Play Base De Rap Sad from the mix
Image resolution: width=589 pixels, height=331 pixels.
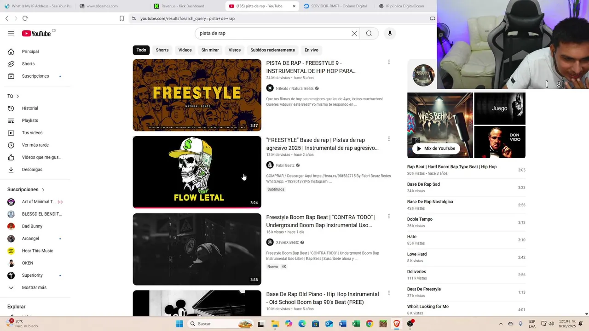coord(466,188)
